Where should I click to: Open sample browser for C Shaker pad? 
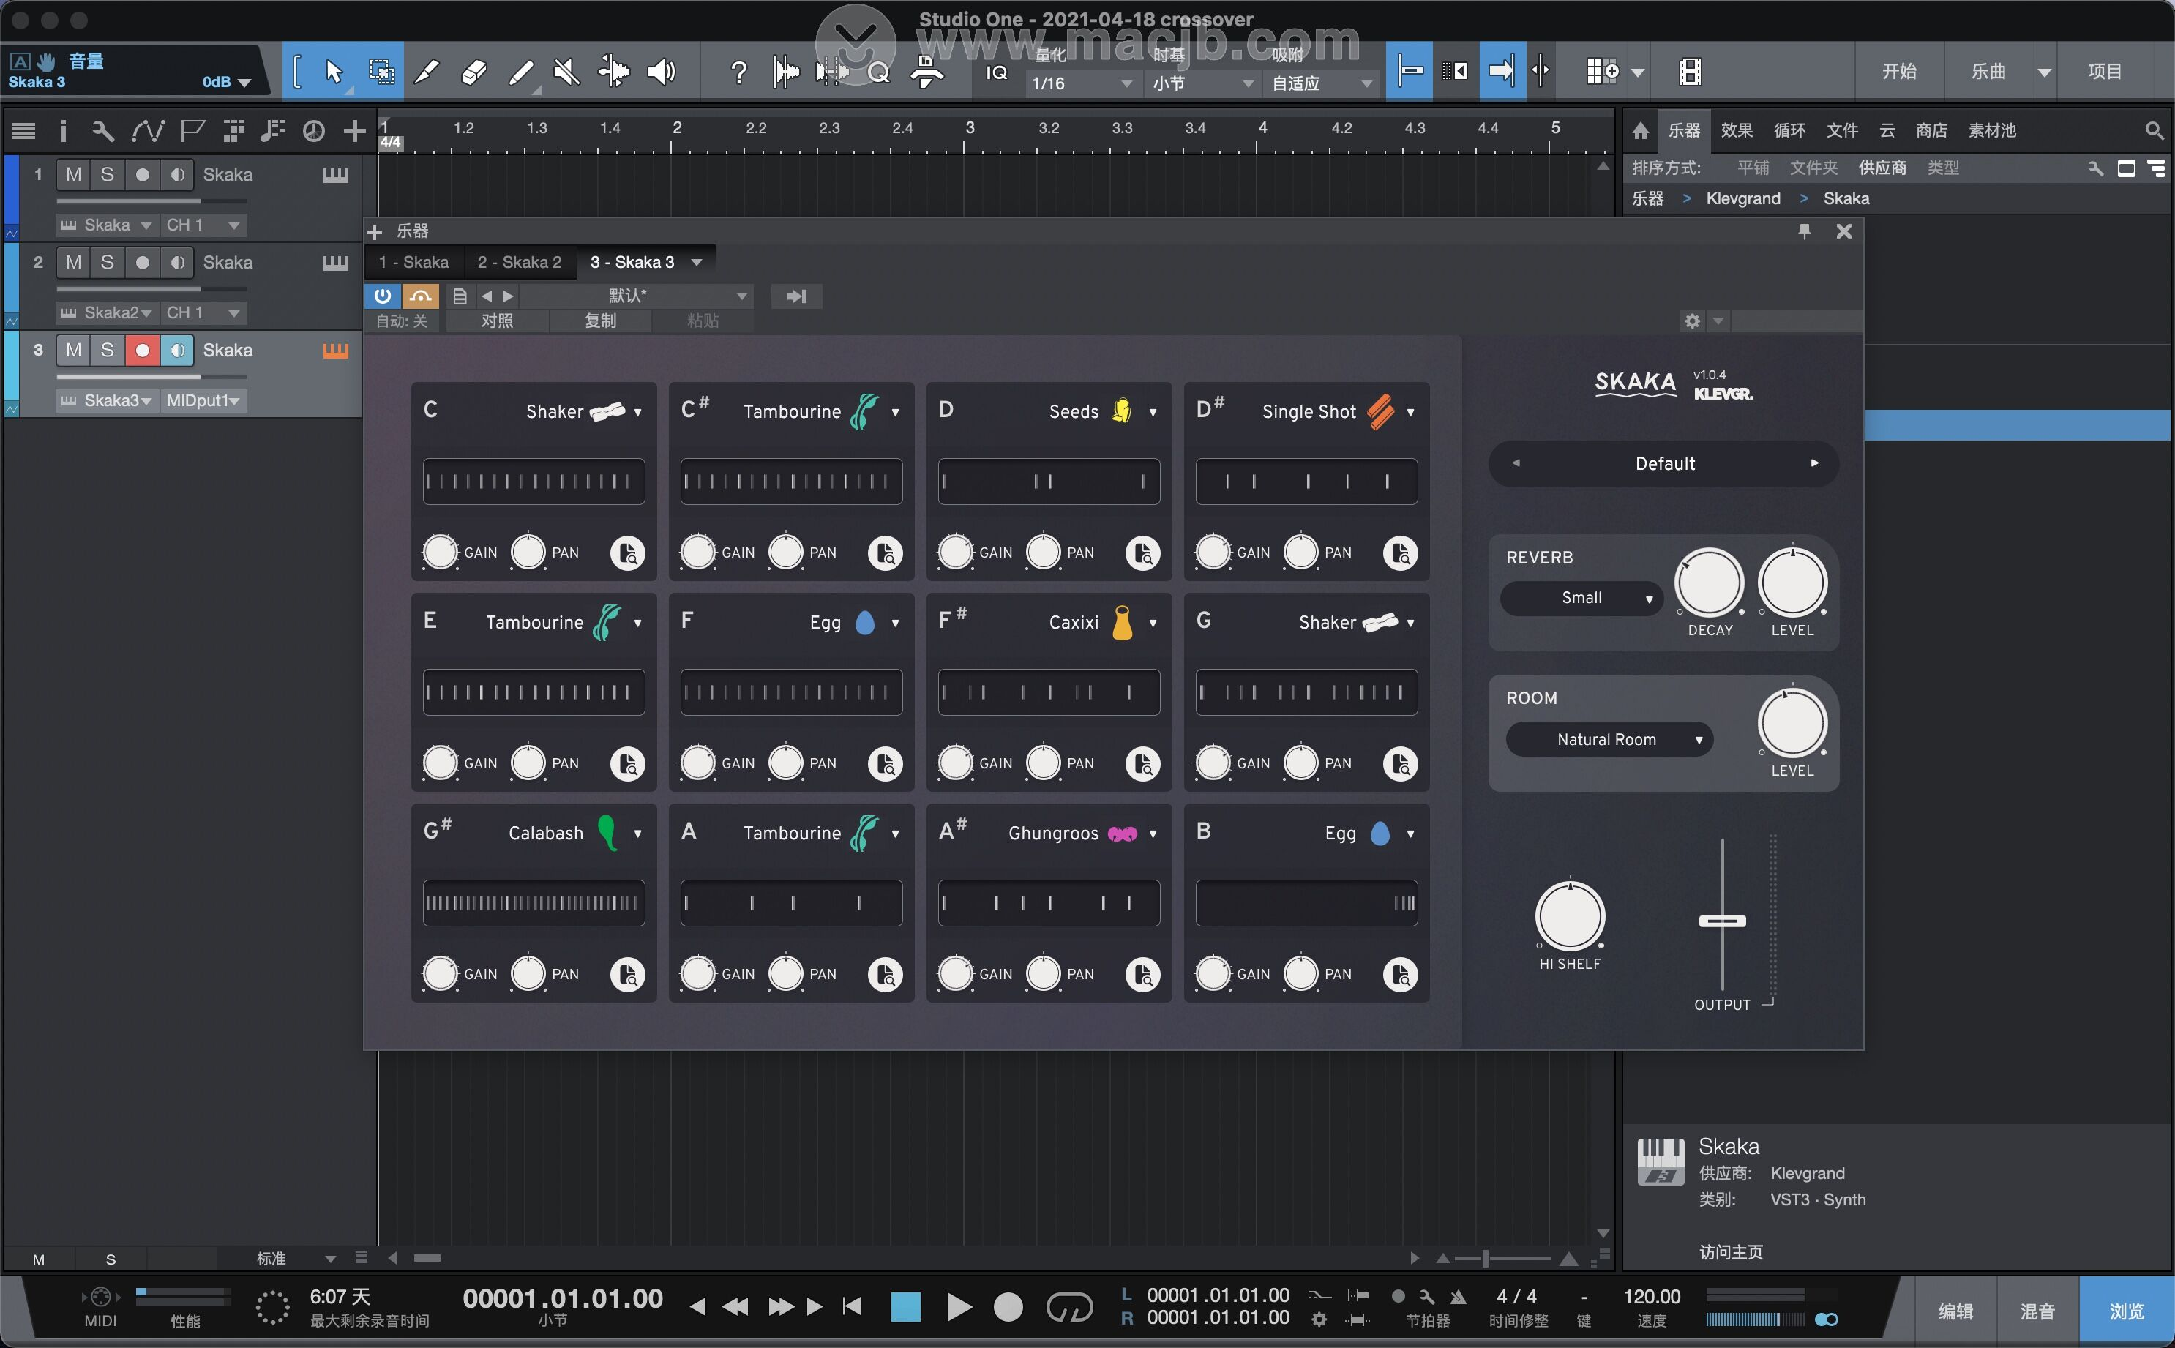coord(627,553)
